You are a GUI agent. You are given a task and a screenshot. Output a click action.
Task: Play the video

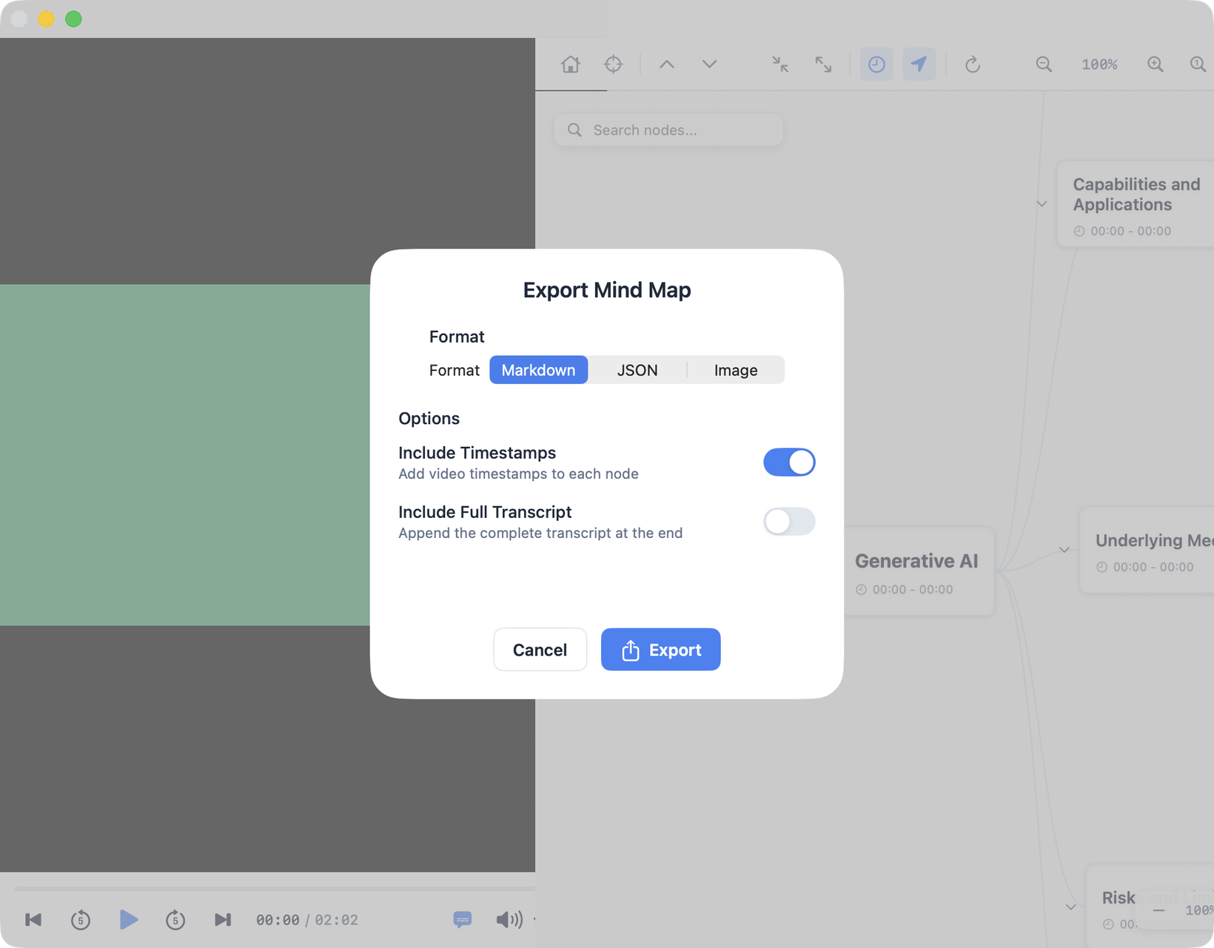(128, 920)
